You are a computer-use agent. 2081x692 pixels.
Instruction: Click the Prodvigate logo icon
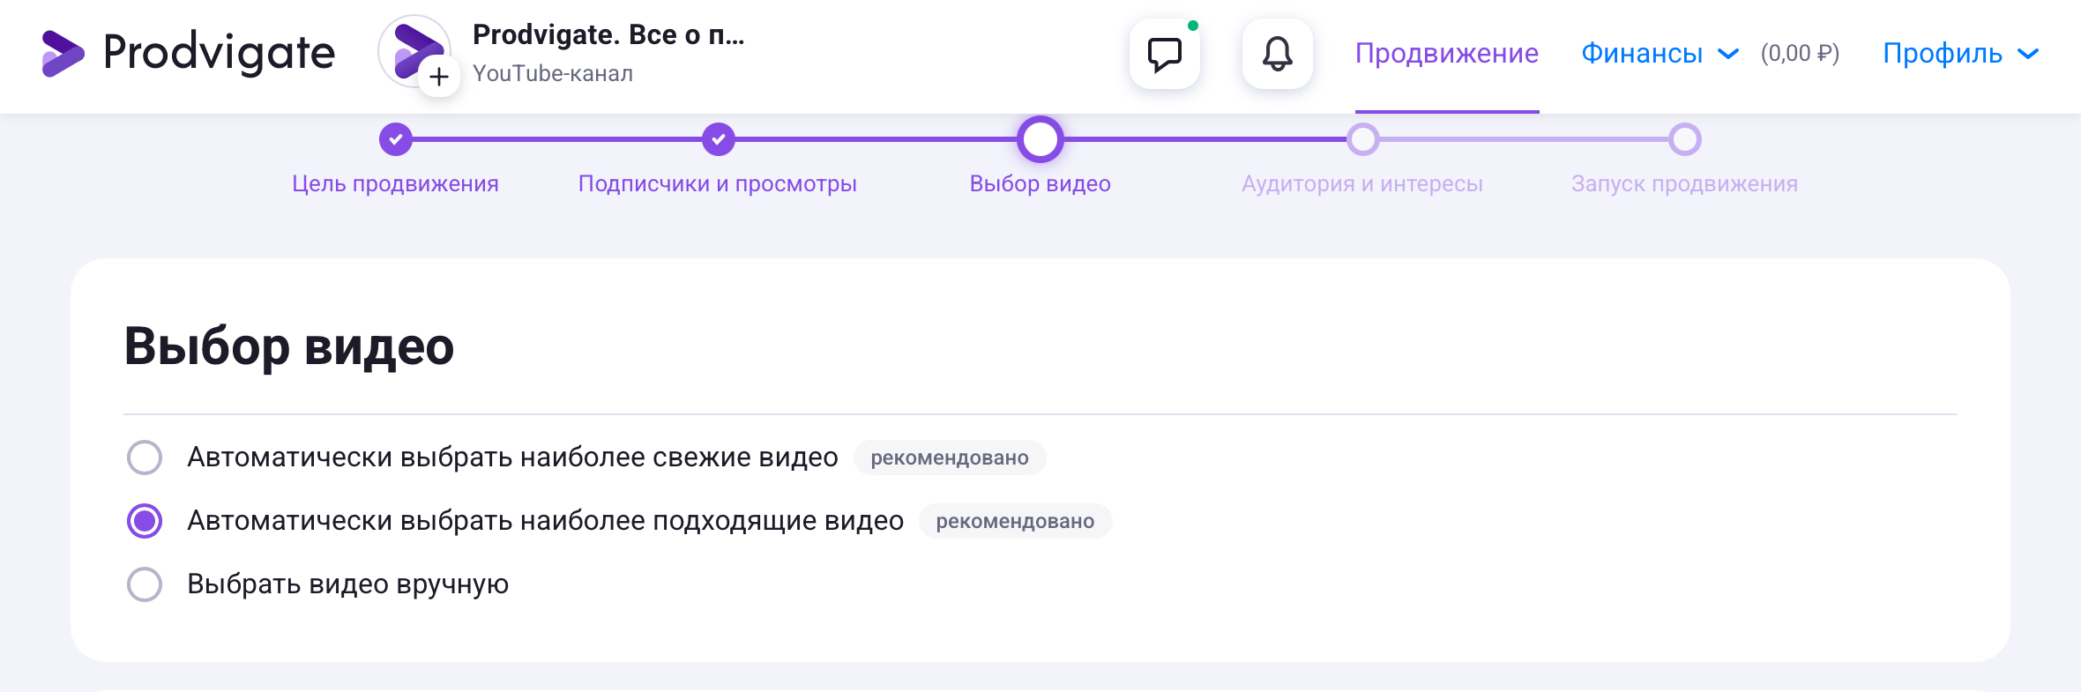(63, 53)
